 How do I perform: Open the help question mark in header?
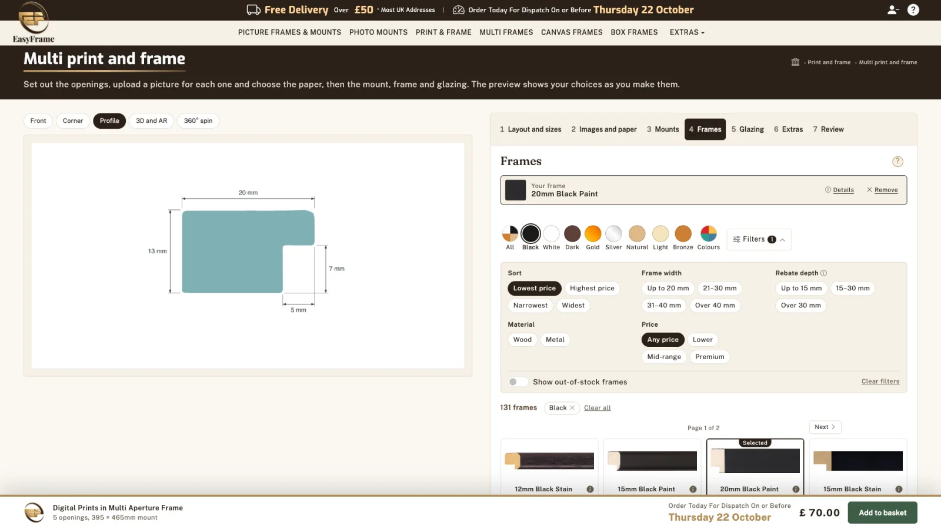pos(913,10)
